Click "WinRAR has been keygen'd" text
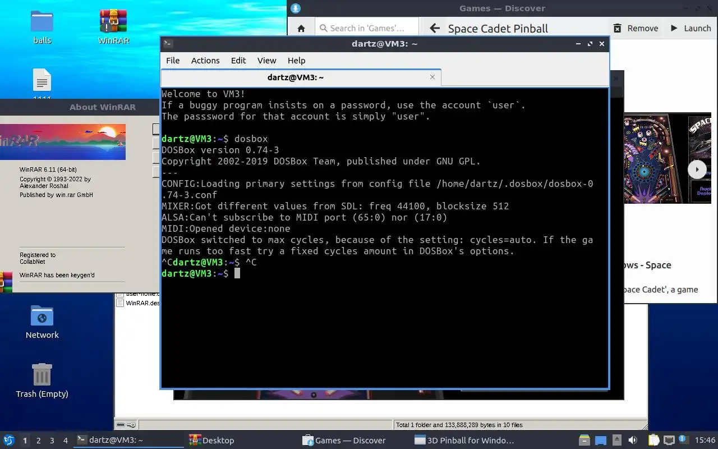 (57, 275)
